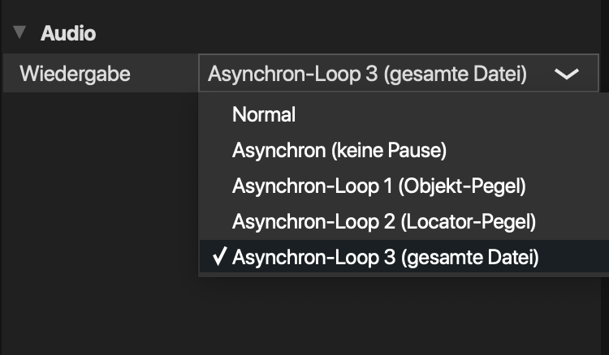Click the current value text in Wiedergabe field

(367, 74)
